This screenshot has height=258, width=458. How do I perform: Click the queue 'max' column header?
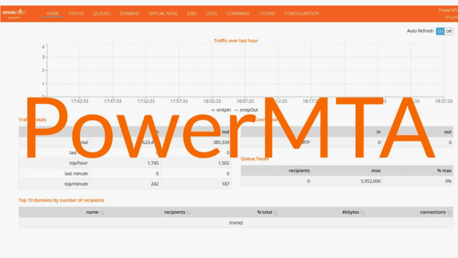(376, 170)
